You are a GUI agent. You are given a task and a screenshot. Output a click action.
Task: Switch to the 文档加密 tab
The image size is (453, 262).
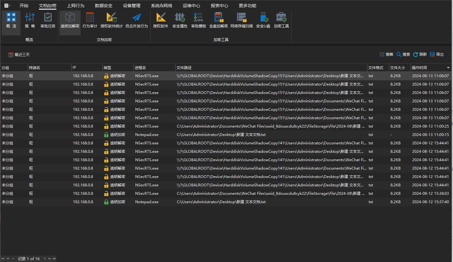click(48, 6)
